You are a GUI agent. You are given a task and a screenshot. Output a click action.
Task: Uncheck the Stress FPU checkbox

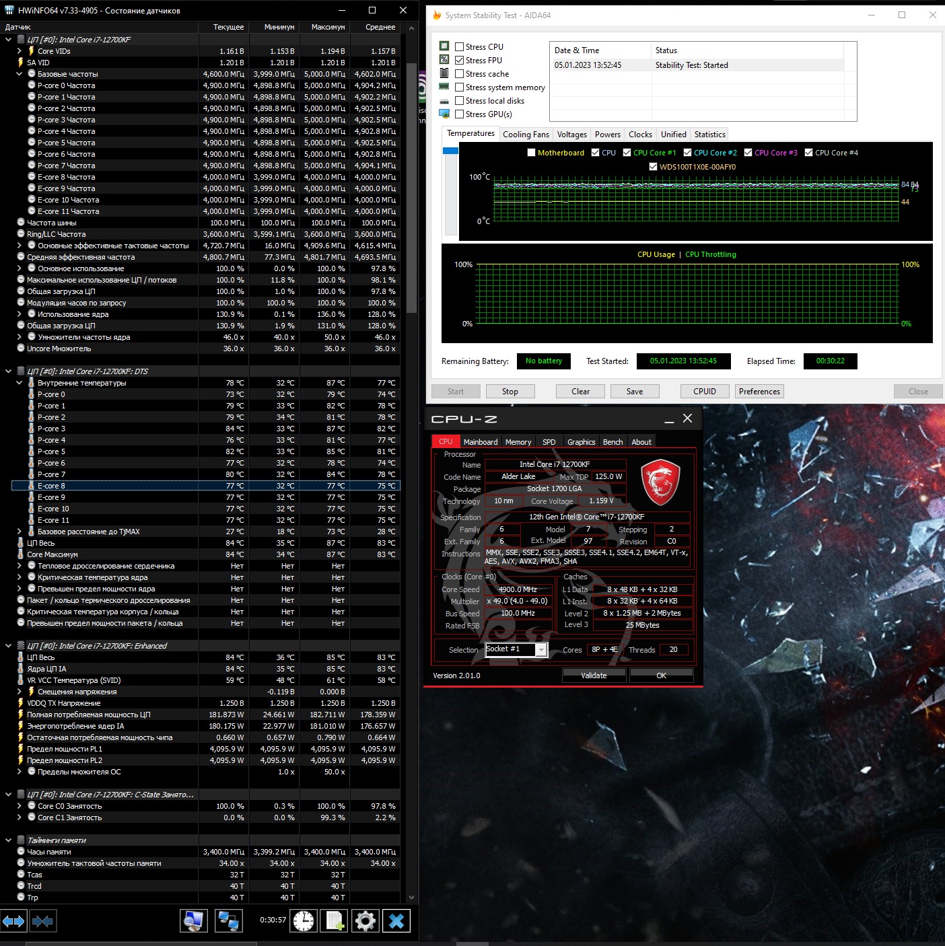459,61
